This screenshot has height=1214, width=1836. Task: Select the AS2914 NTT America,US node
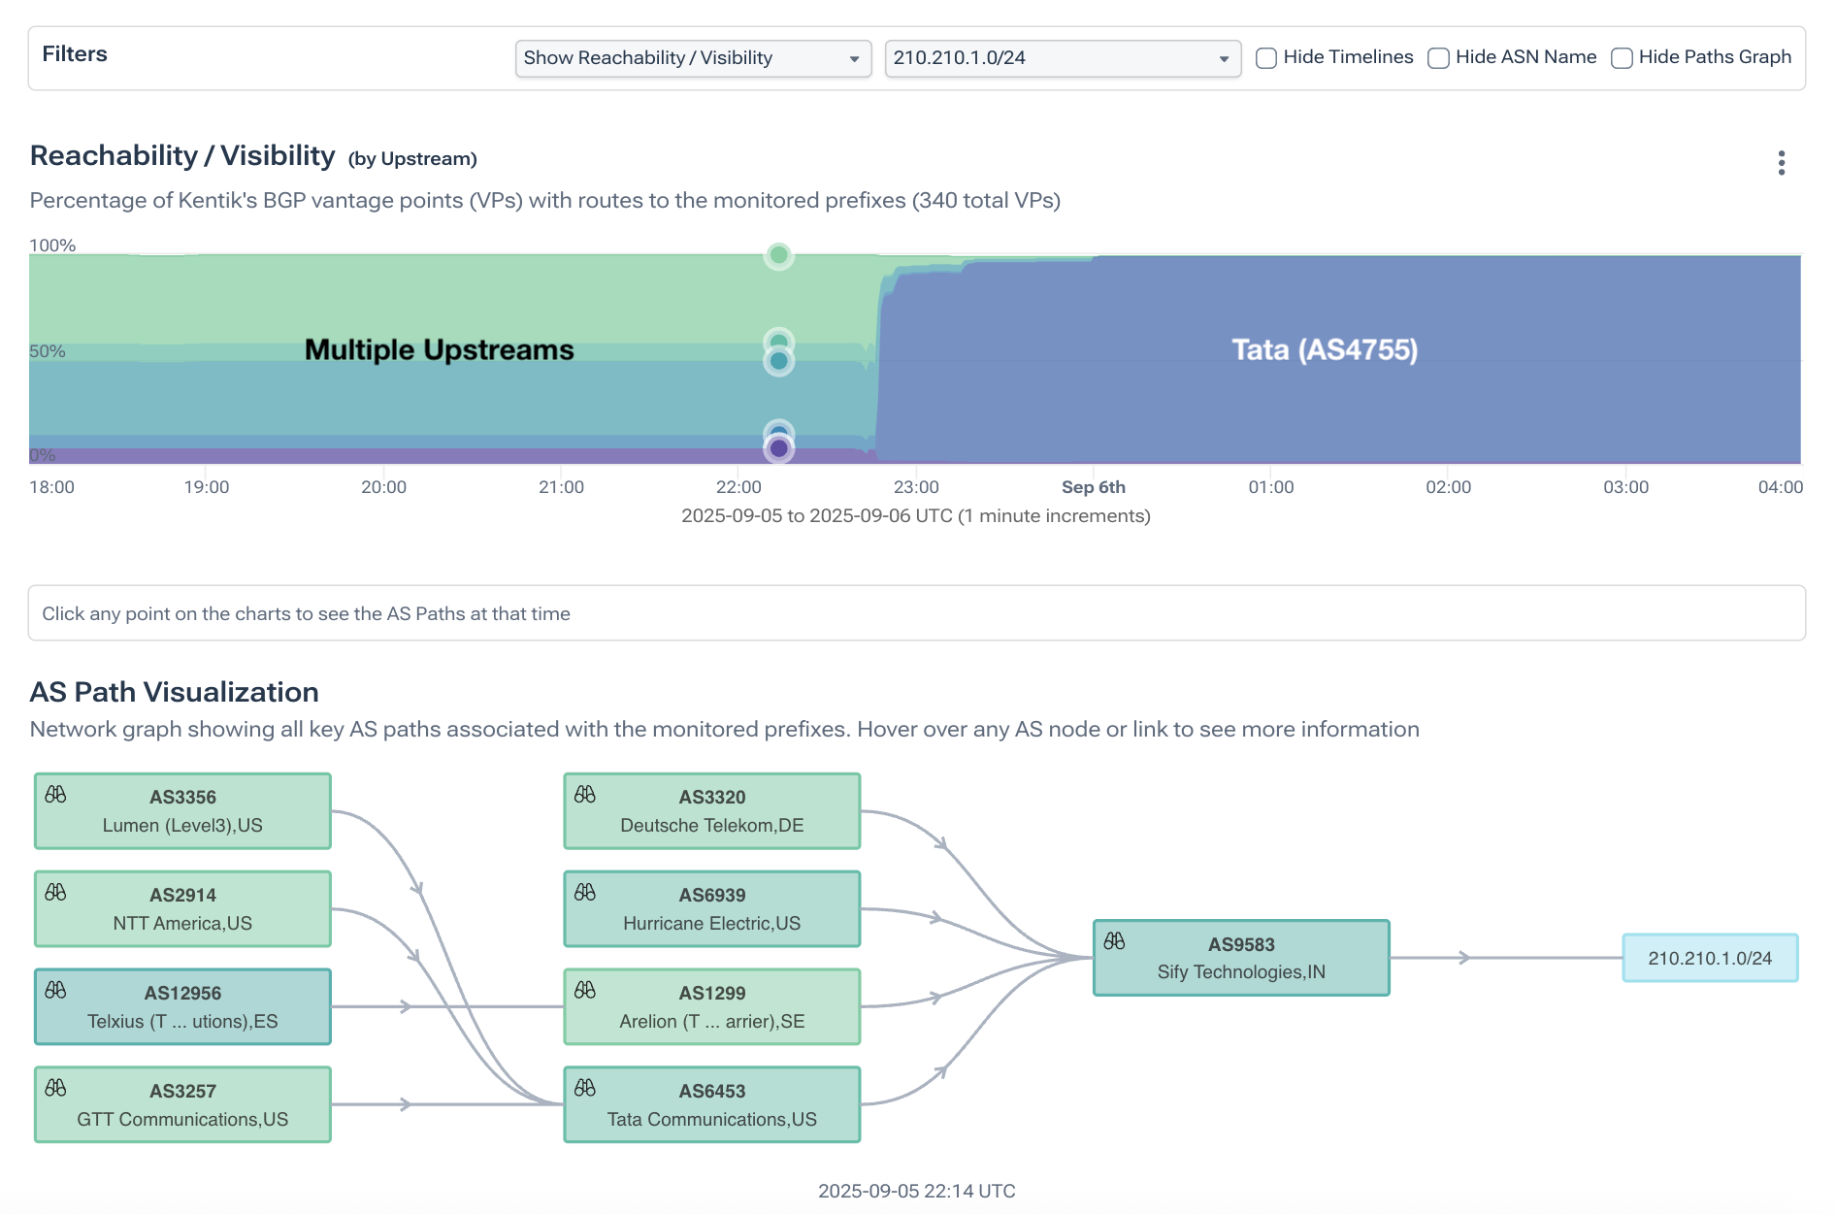182,909
